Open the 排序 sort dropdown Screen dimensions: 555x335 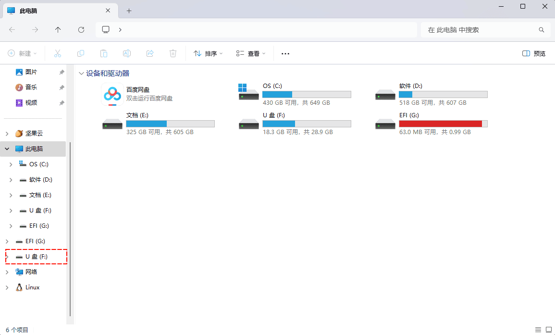(208, 53)
